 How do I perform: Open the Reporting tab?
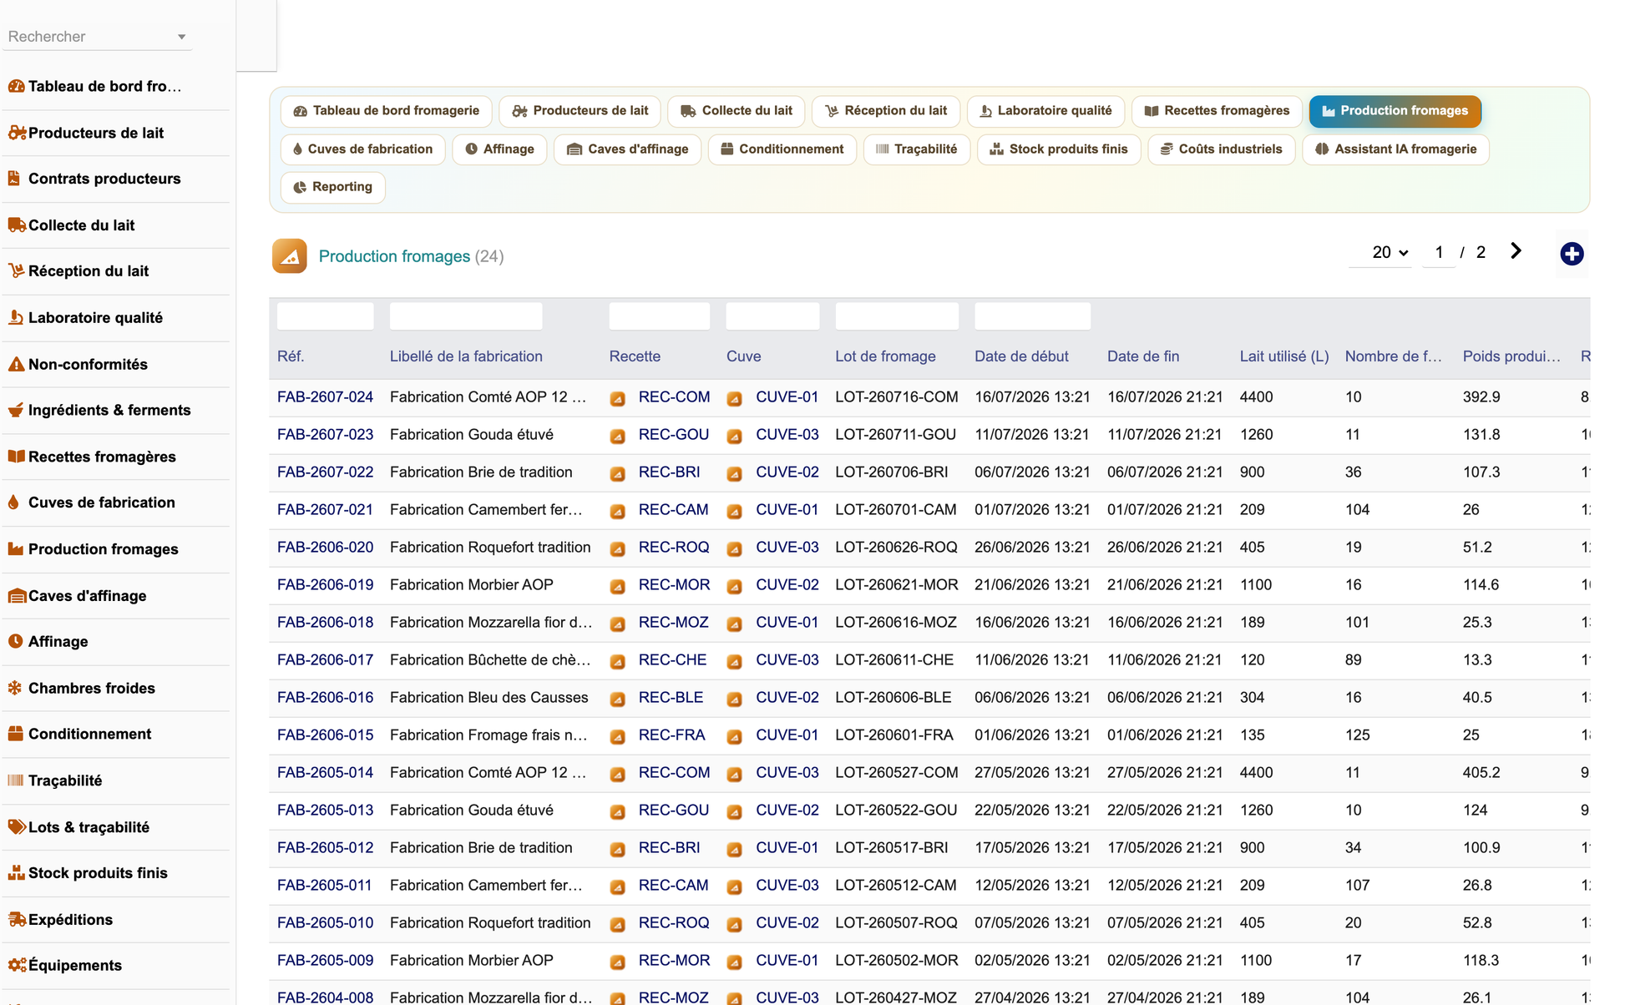tap(333, 187)
